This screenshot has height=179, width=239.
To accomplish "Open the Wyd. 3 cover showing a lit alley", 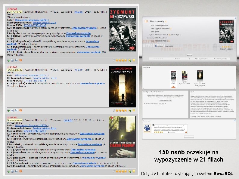I will pyautogui.click(x=122, y=86).
